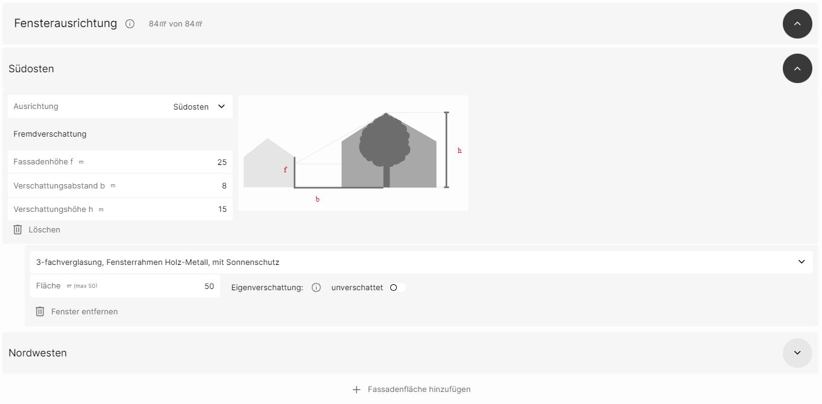Click the info icon beside Fensterausrichtung
The height and width of the screenshot is (404, 822).
pos(130,24)
